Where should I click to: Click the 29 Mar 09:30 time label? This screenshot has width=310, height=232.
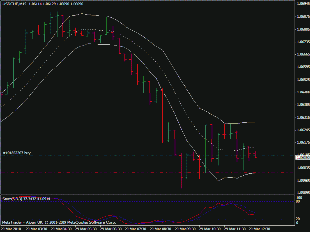185,229
